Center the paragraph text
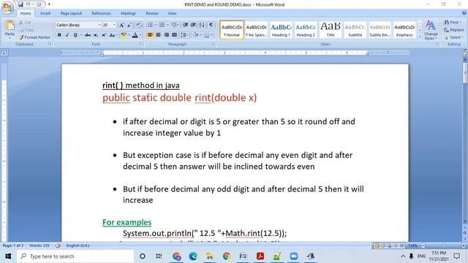Screen dimensions: 468x263 coord(158,35)
